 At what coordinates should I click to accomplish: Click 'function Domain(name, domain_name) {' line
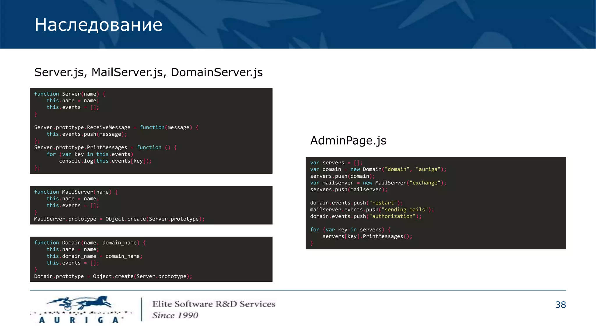coord(90,243)
